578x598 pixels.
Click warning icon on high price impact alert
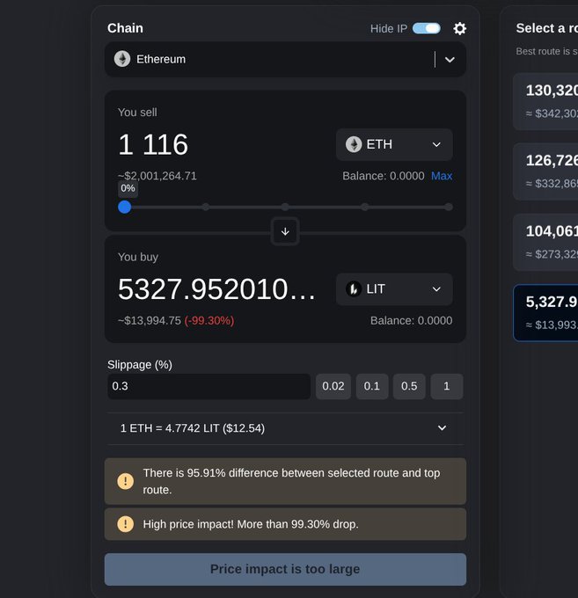pos(125,524)
